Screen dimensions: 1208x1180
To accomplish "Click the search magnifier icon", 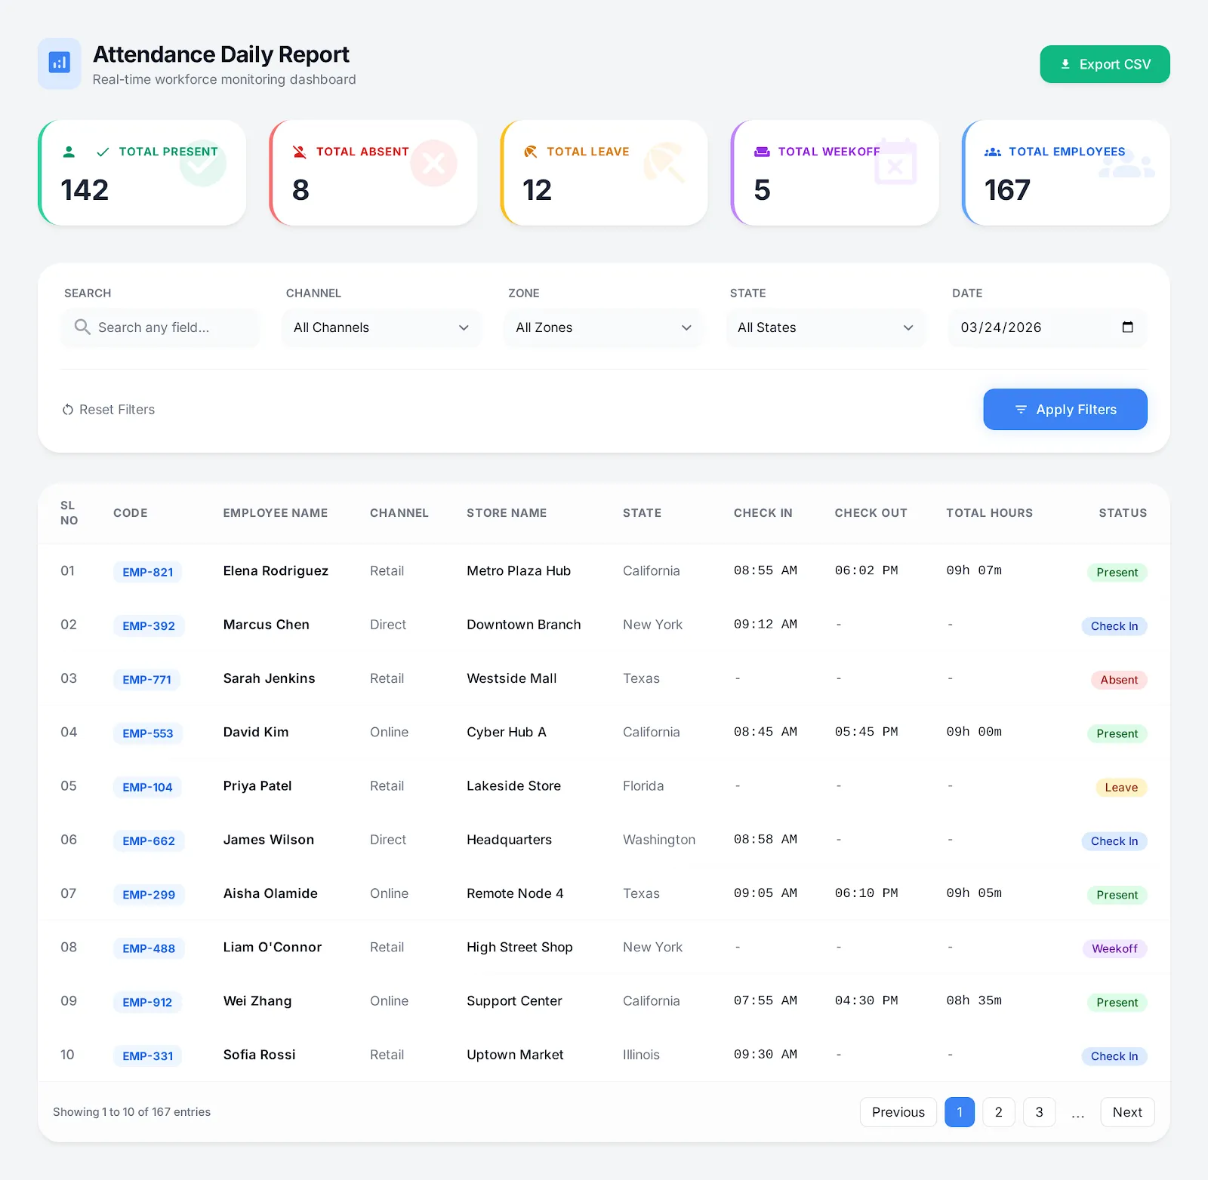I will point(82,327).
